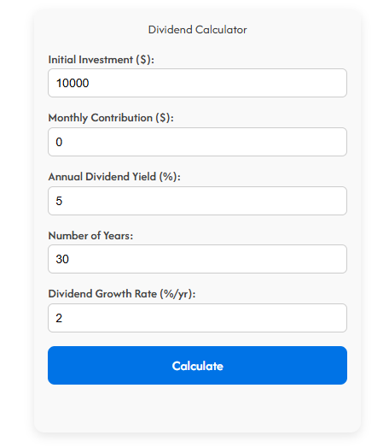The image size is (389, 447).
Task: Click the "Dividend Growth Rate (%/yr):" label
Action: coord(122,294)
